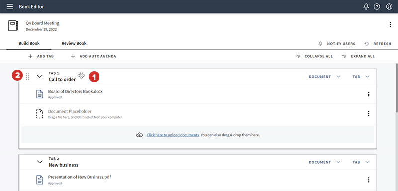Click the Q4 Board Meeting book icon
This screenshot has width=398, height=191.
point(13,26)
